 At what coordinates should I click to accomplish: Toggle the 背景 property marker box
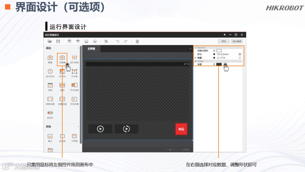click(214, 64)
